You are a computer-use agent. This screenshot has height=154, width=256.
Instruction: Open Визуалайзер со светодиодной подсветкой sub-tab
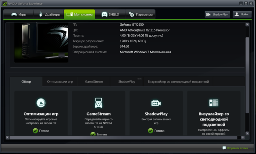tap(178, 81)
